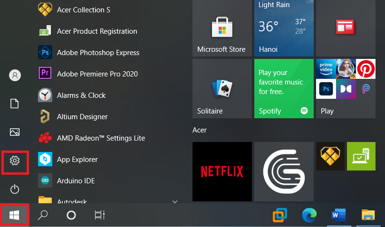Open hidden-object game icon in Play tile
Viewport: 385px width, 227px height.
pos(346,69)
